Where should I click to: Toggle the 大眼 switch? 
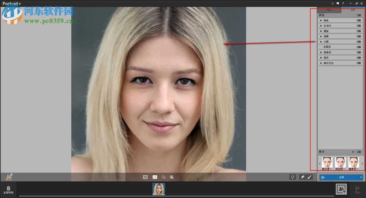pyautogui.click(x=359, y=42)
